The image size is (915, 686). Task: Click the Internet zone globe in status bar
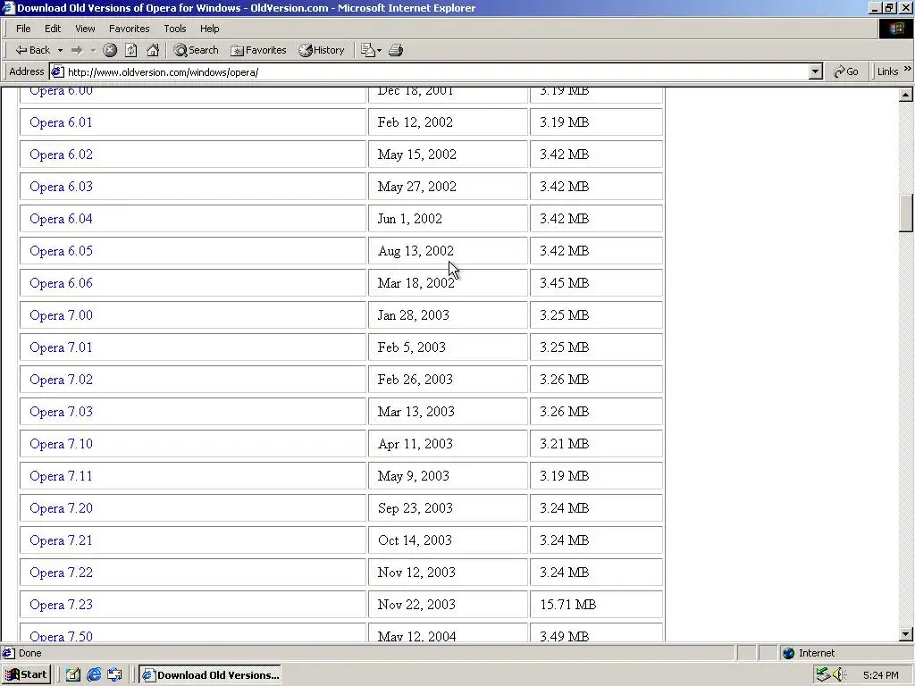pyautogui.click(x=789, y=653)
